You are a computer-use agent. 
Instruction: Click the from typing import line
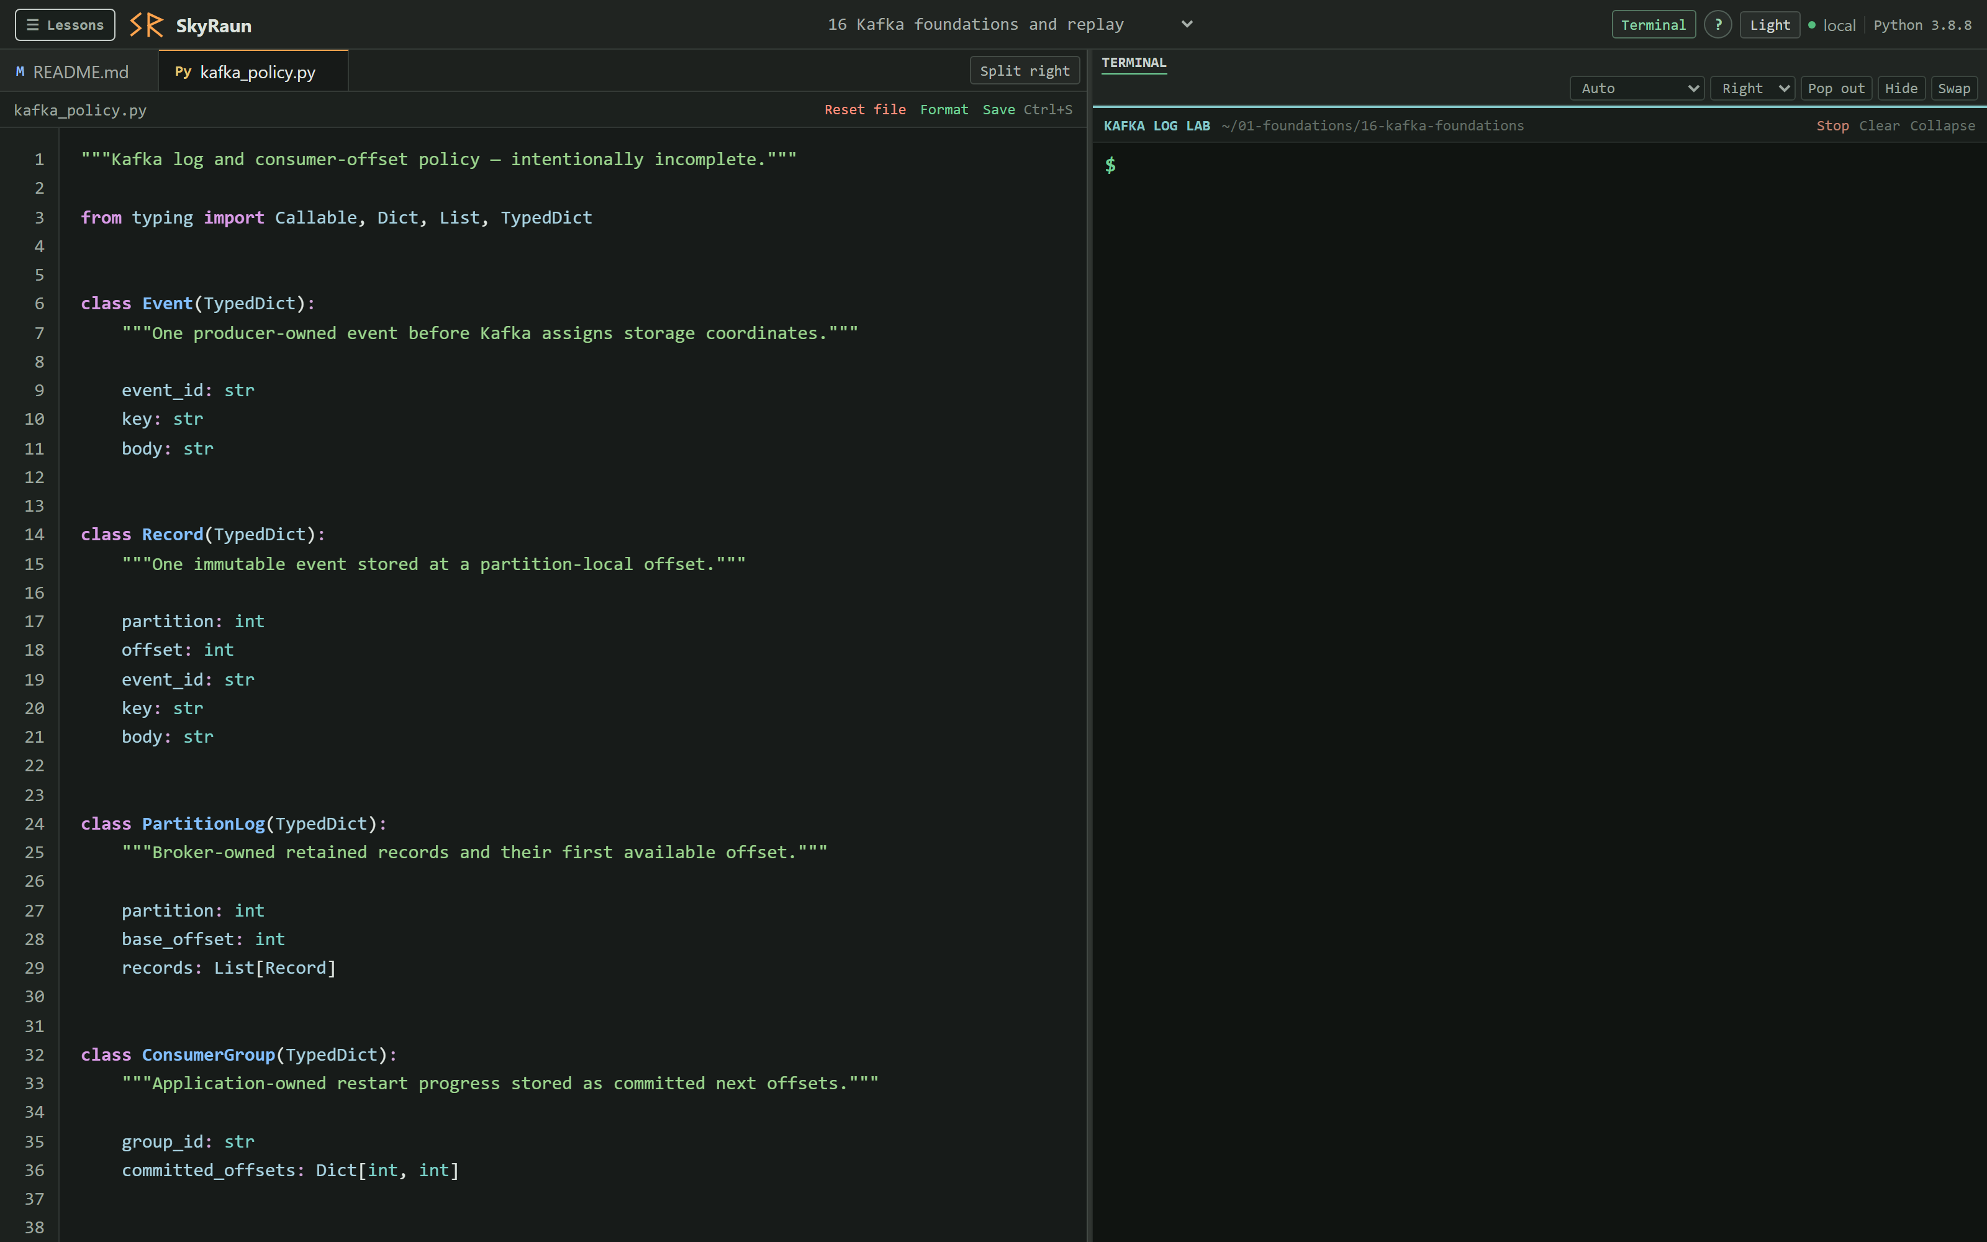tap(336, 217)
